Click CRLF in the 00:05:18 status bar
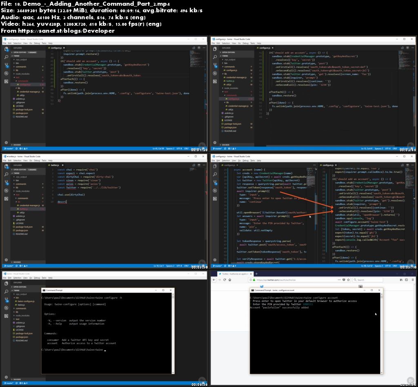 [x=395, y=266]
